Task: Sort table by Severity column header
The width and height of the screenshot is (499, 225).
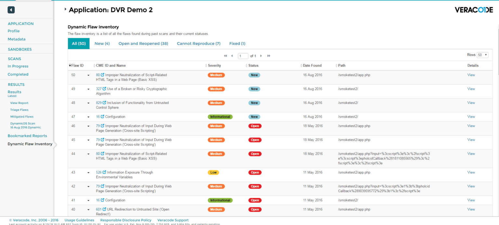Action: pos(214,66)
